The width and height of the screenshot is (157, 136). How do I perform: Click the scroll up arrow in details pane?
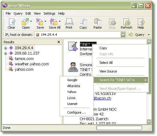pos(149,41)
